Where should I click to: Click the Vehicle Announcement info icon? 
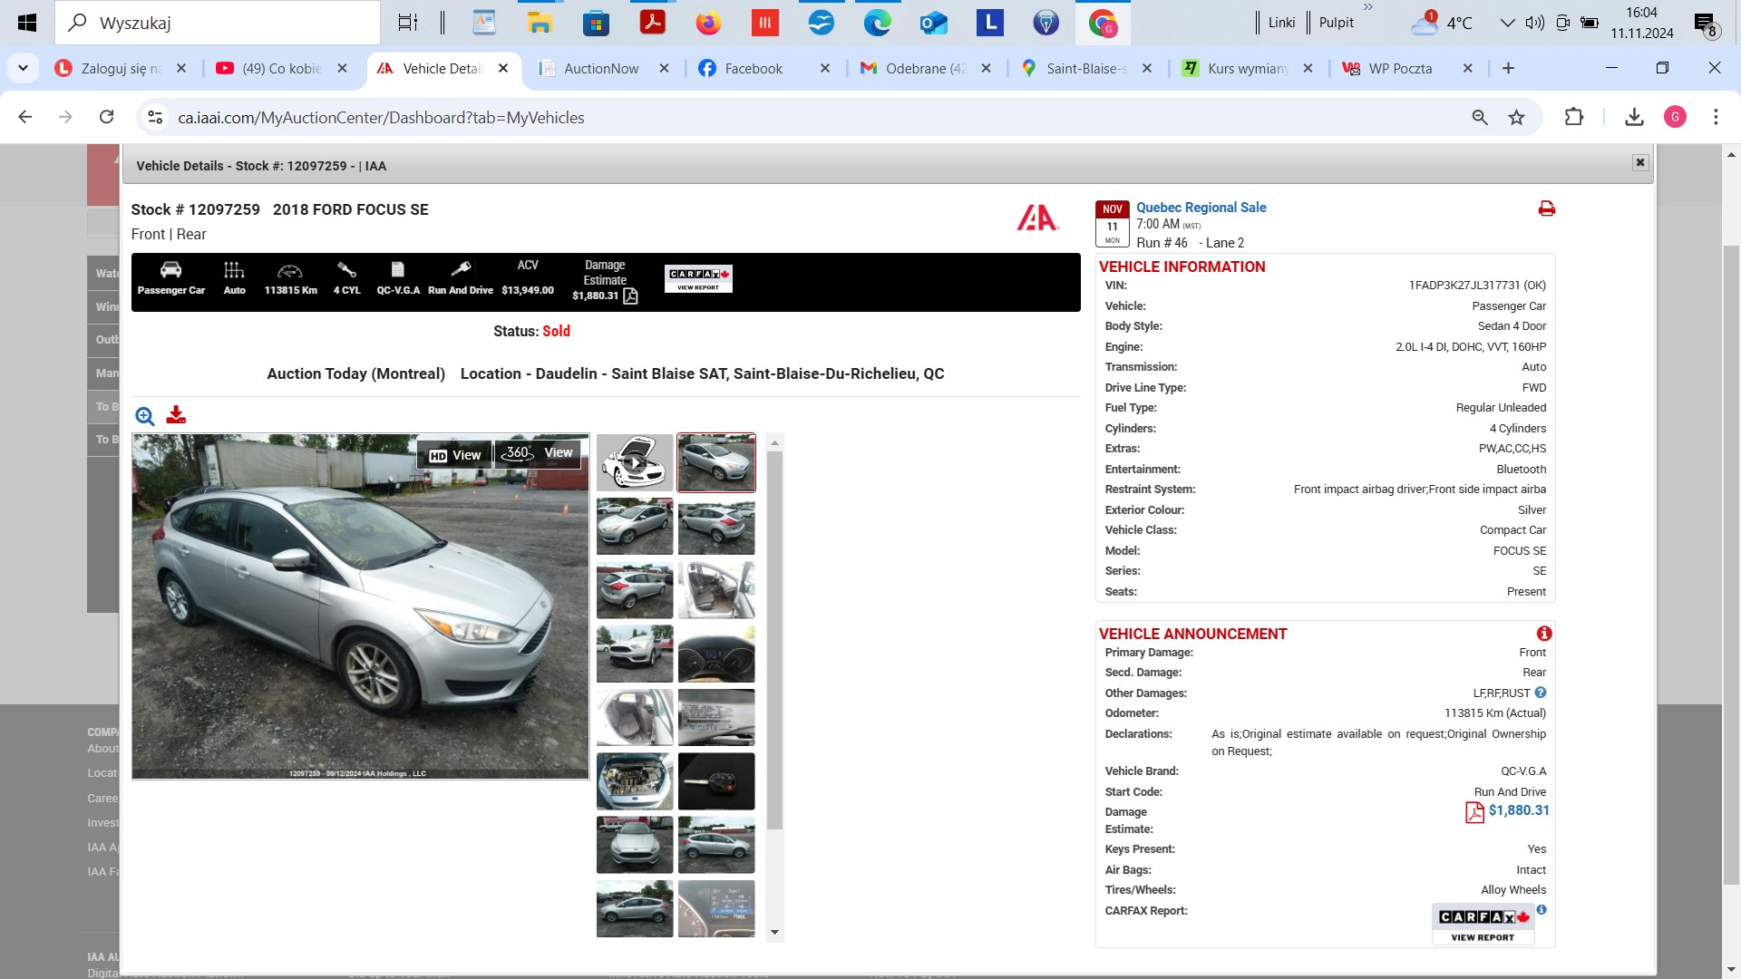click(x=1544, y=634)
